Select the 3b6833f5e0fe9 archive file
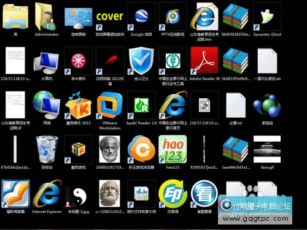The image size is (307, 230). click(236, 61)
